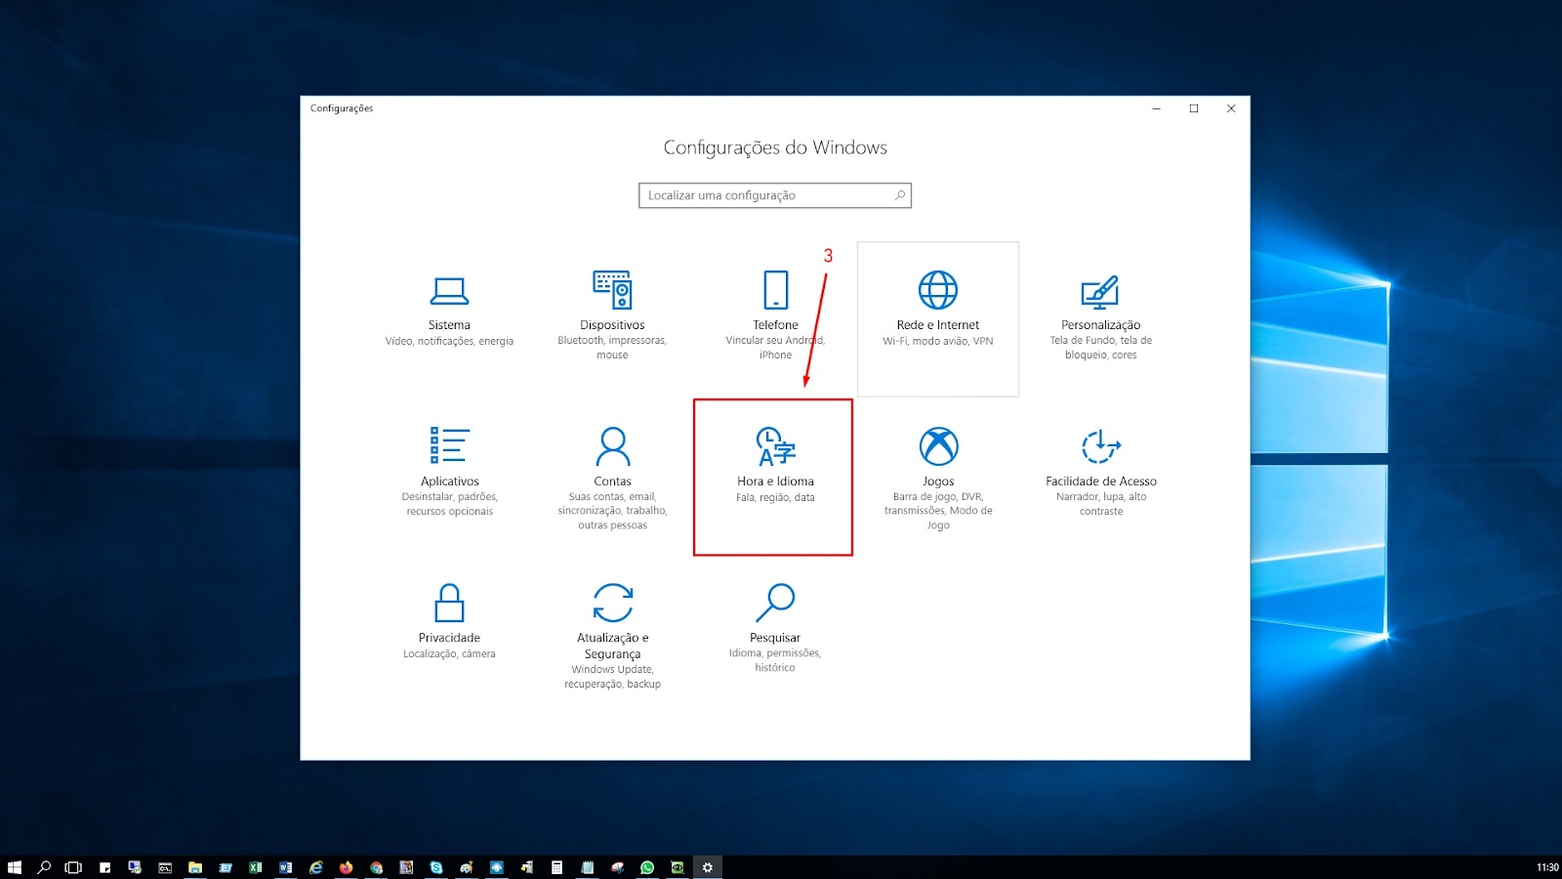The width and height of the screenshot is (1562, 879).
Task: Click the 11:30 taskbar clock
Action: point(1547,867)
